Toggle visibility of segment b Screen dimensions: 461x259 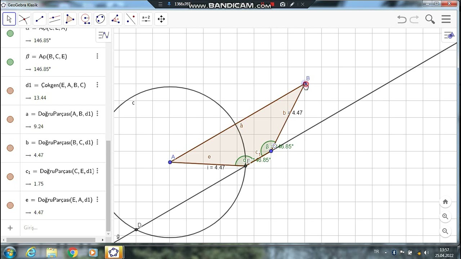click(x=10, y=148)
